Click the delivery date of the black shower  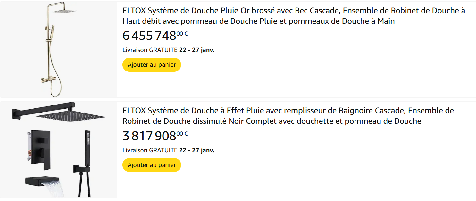click(x=197, y=150)
